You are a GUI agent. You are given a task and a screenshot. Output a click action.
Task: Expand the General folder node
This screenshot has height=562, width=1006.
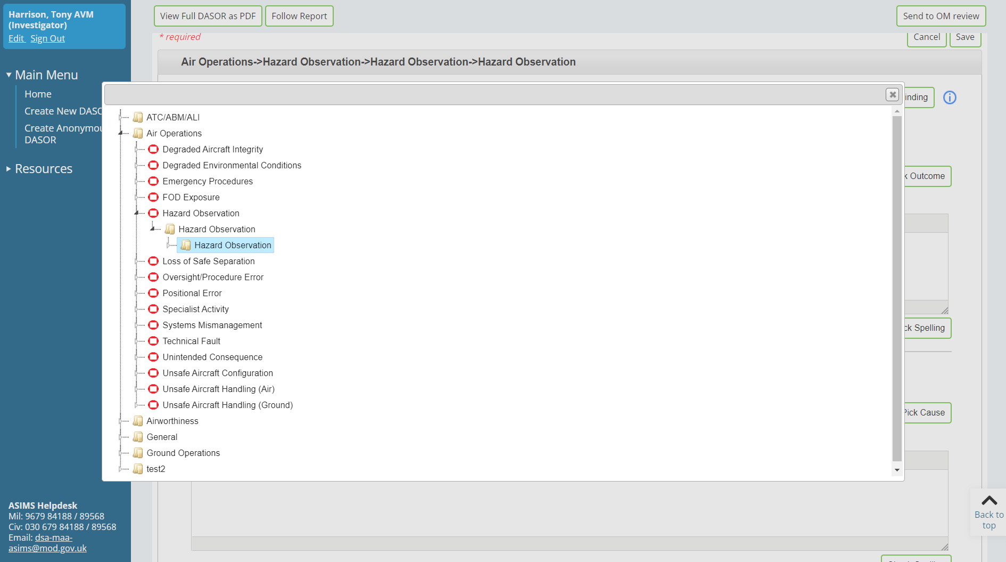[x=121, y=437]
